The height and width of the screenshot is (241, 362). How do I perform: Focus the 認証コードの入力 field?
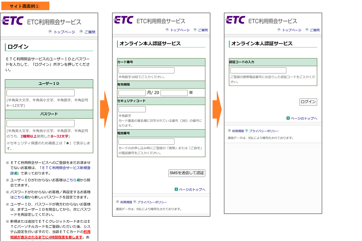258,70
